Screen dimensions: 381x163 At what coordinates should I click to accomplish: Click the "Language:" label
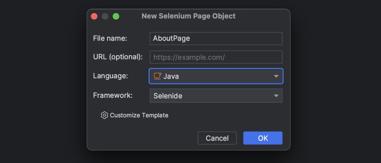tap(110, 76)
